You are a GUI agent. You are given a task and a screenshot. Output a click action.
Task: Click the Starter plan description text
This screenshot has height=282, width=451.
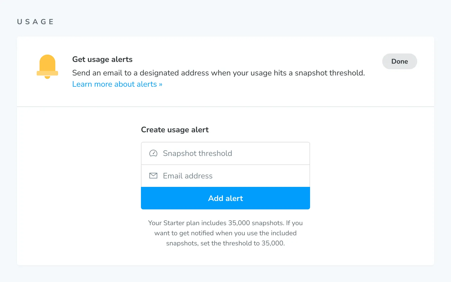coord(225,233)
